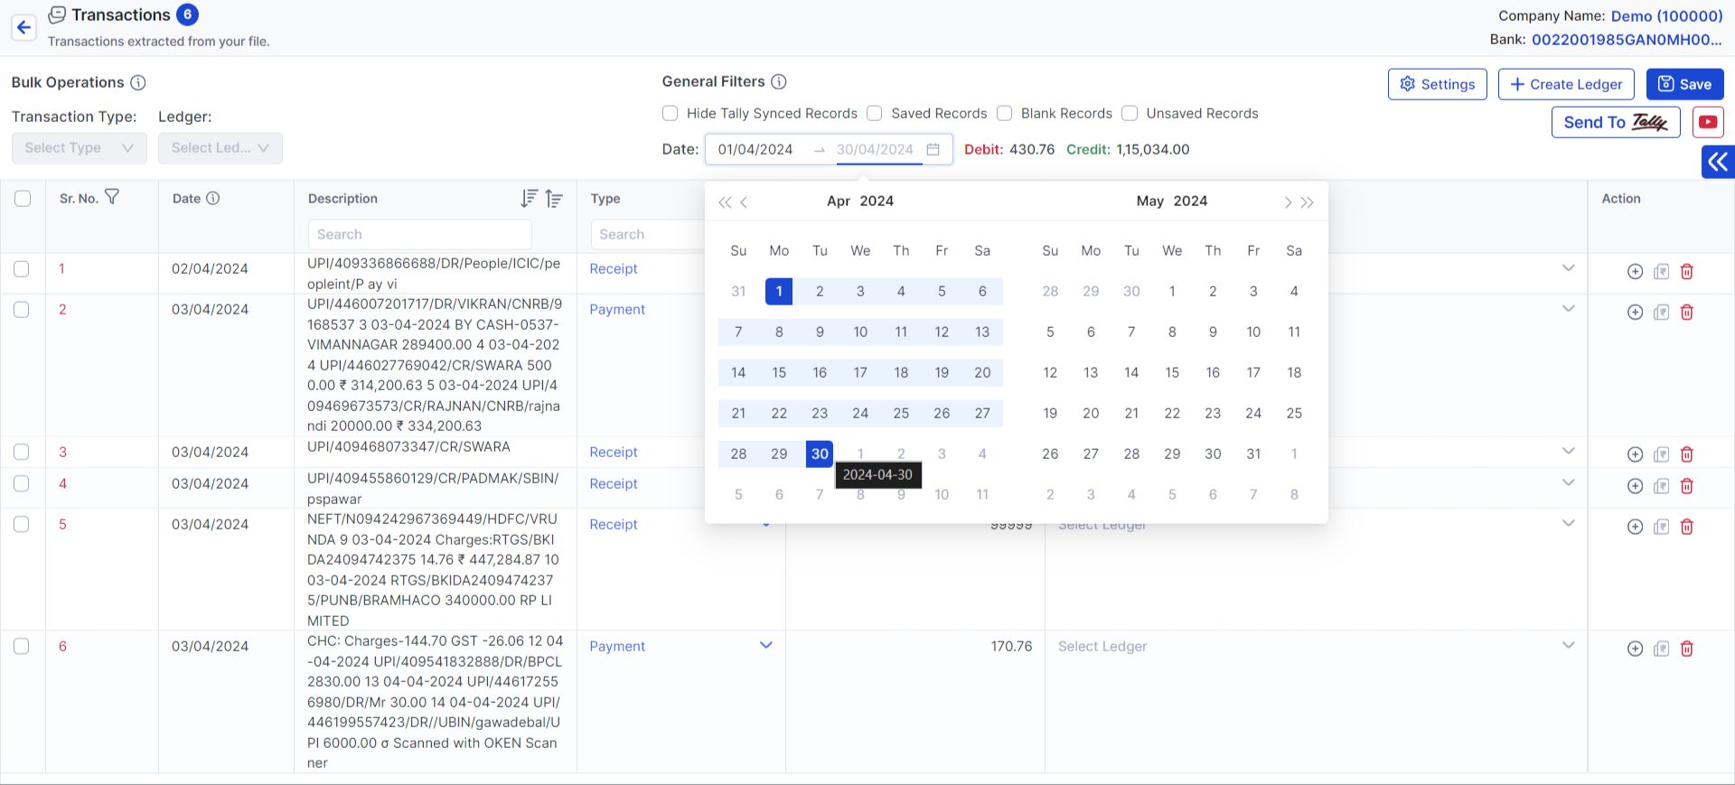Open Select Ledger dropdown in row 6

(x=1316, y=647)
